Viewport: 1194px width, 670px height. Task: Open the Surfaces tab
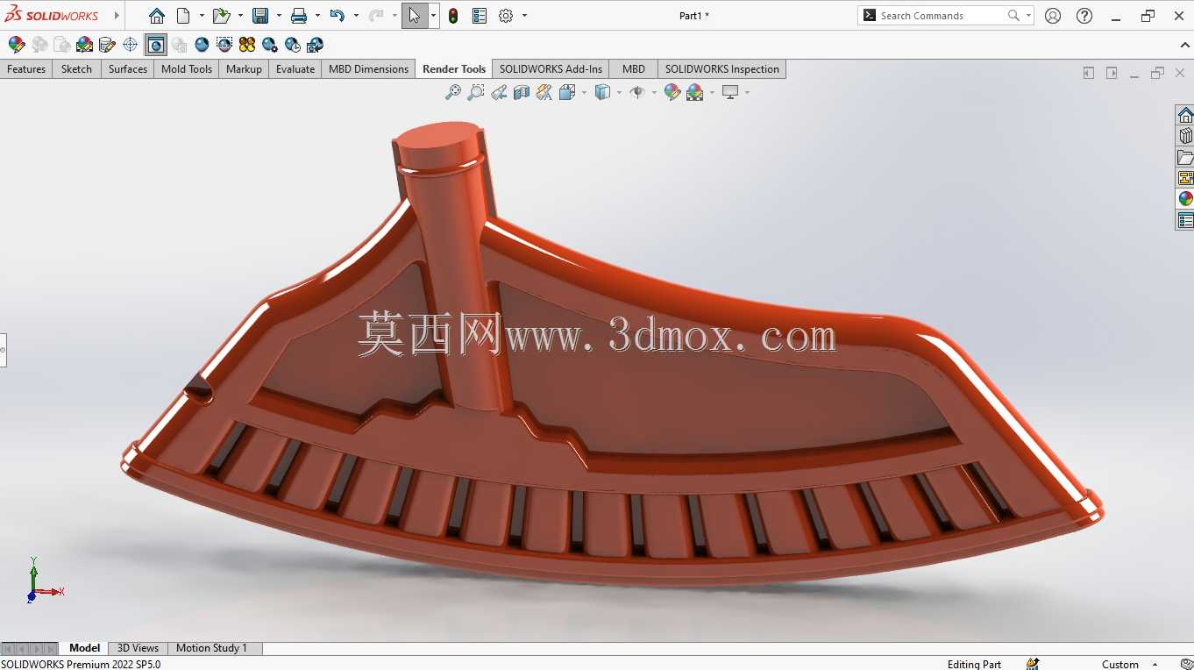click(128, 69)
